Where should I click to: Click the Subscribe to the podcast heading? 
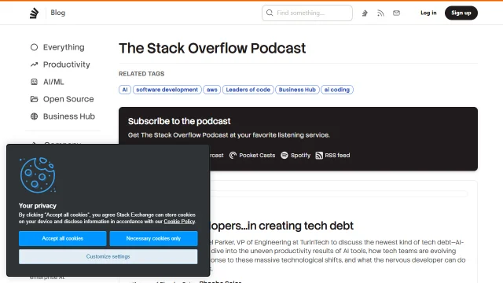(179, 121)
